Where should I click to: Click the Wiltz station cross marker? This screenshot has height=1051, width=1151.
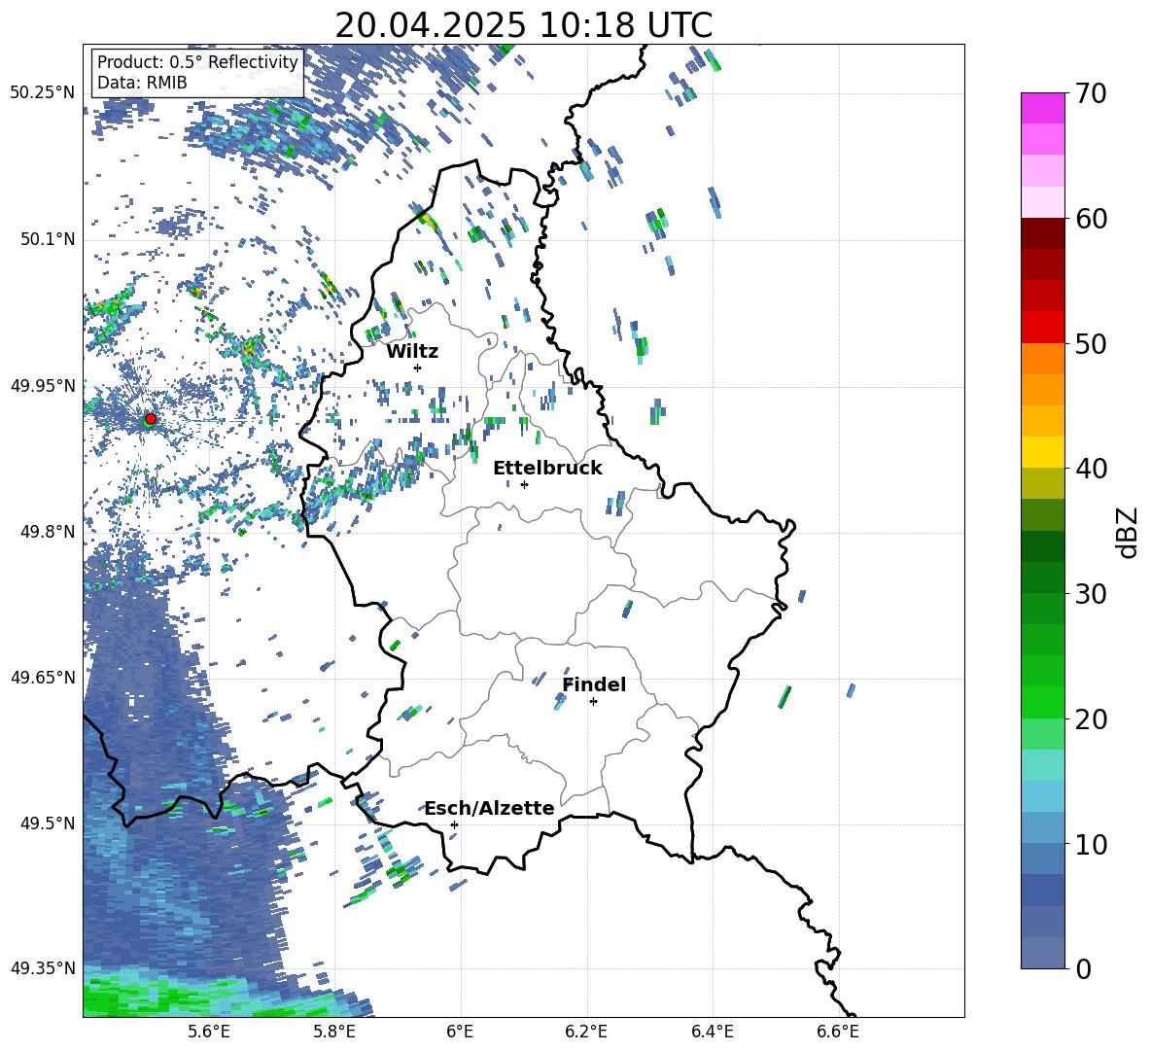click(418, 368)
